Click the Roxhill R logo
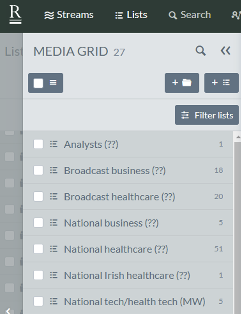 click(x=15, y=14)
